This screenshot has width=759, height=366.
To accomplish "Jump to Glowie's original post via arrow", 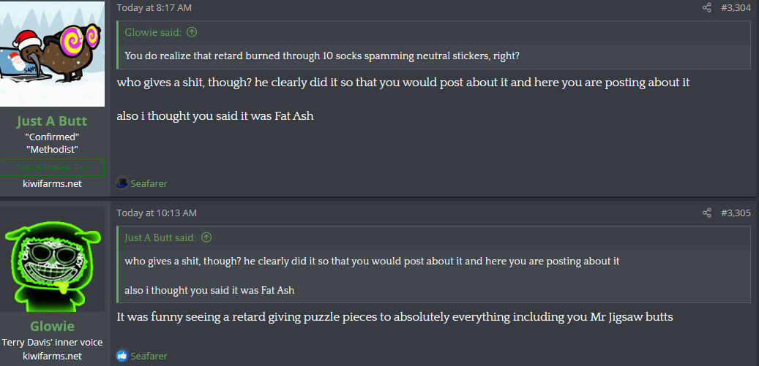I will click(192, 32).
